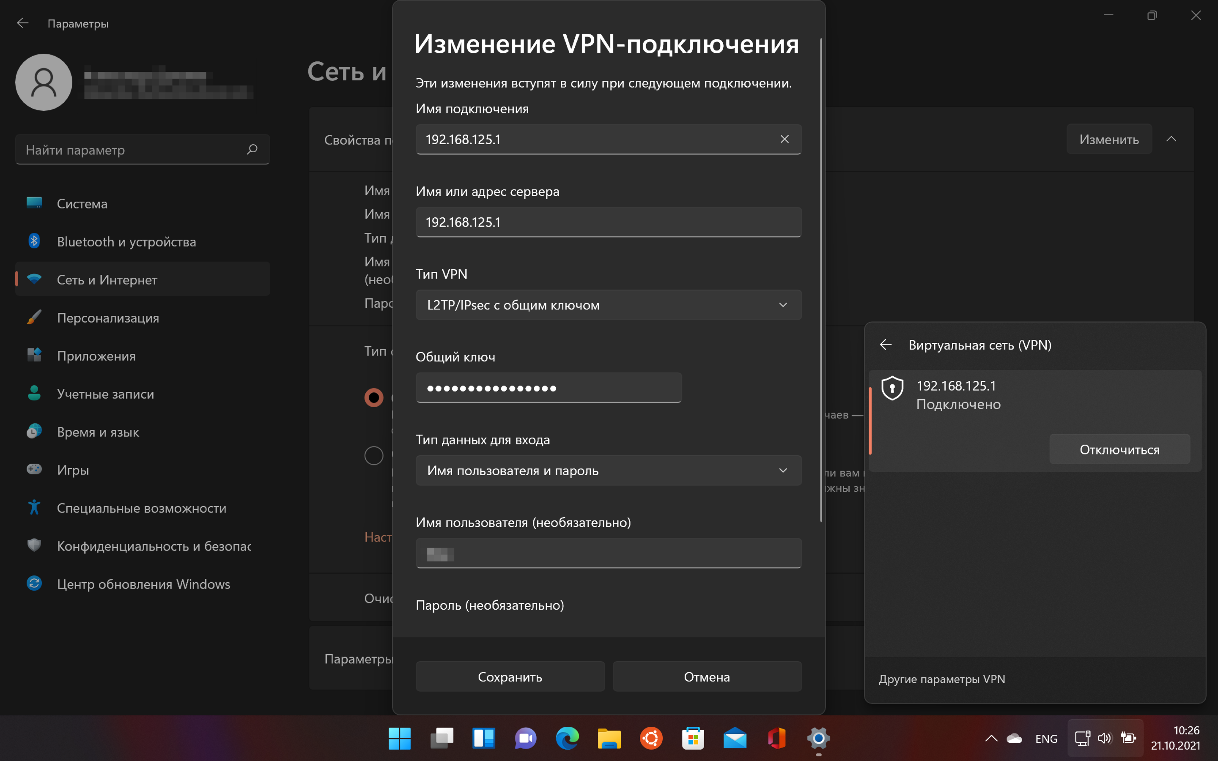
Task: Select the empty radio button option
Action: coord(373,455)
